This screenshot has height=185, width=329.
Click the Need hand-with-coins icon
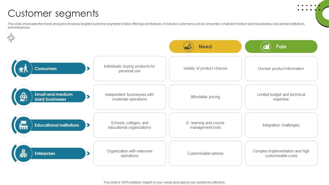(x=188, y=47)
